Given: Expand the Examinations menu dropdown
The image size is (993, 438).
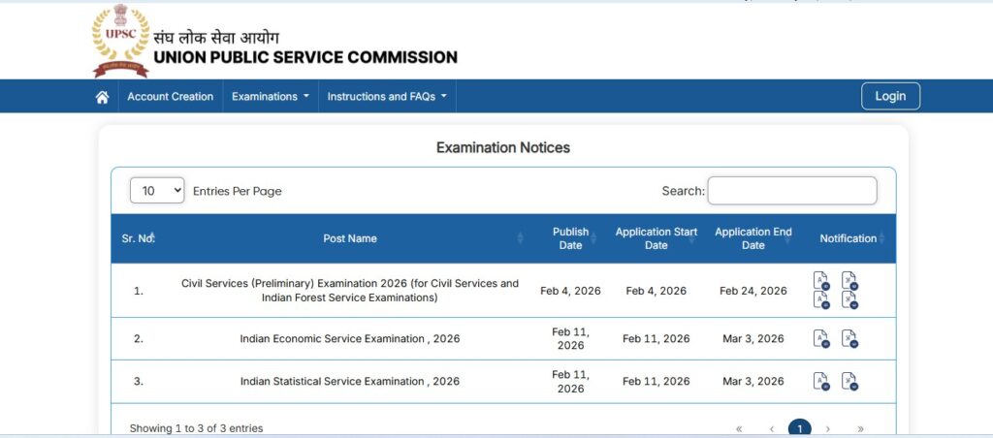Looking at the screenshot, I should (270, 97).
